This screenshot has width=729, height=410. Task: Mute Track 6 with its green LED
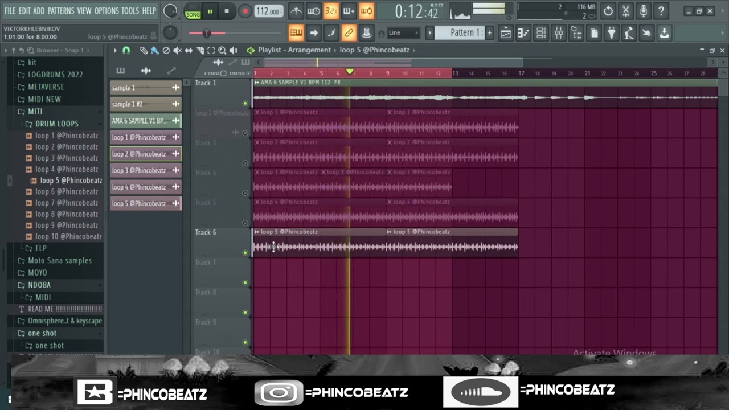[245, 252]
